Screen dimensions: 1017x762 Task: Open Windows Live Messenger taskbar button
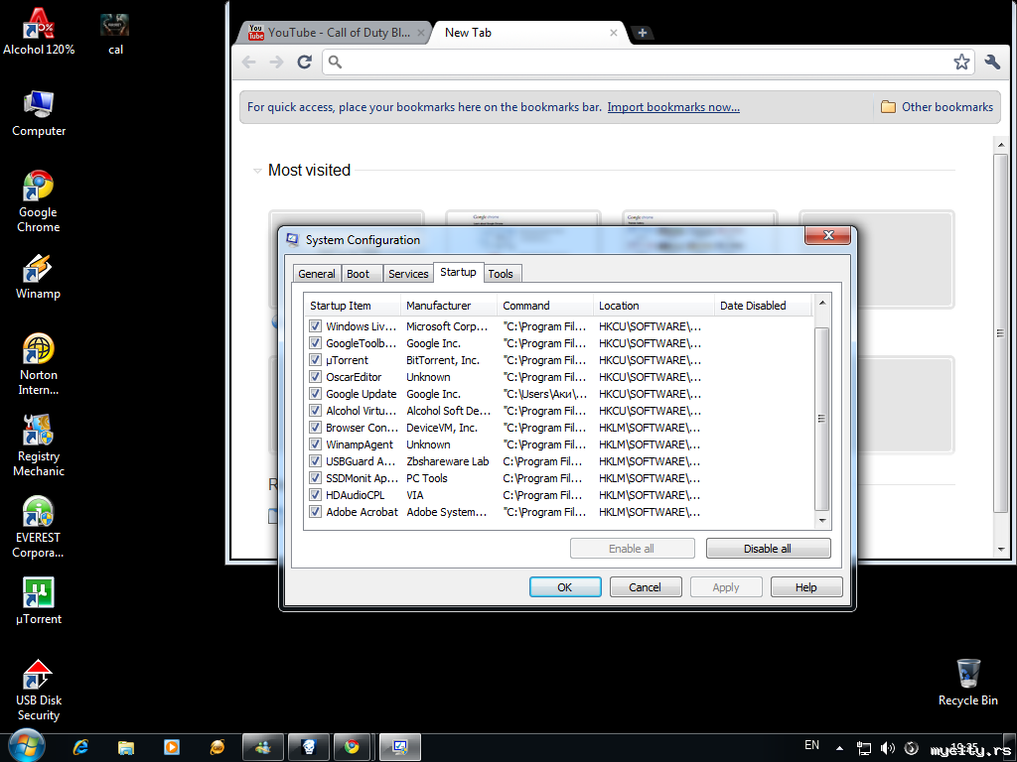pos(262,747)
